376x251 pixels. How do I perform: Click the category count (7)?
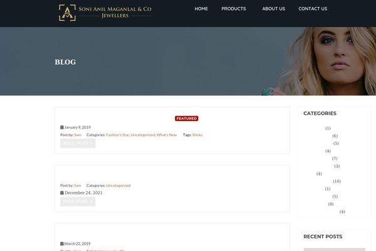(x=335, y=159)
